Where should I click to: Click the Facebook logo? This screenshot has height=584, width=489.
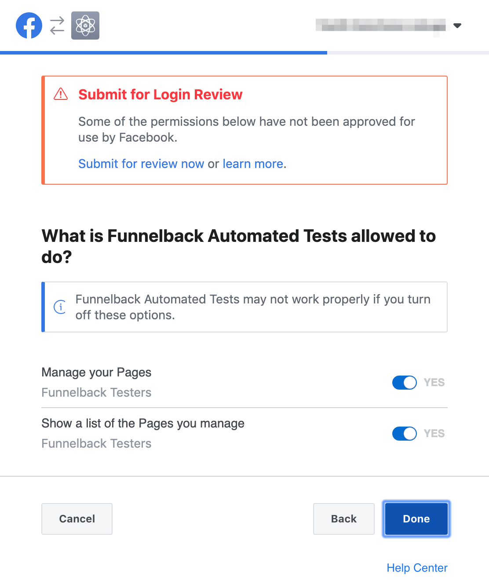tap(29, 26)
